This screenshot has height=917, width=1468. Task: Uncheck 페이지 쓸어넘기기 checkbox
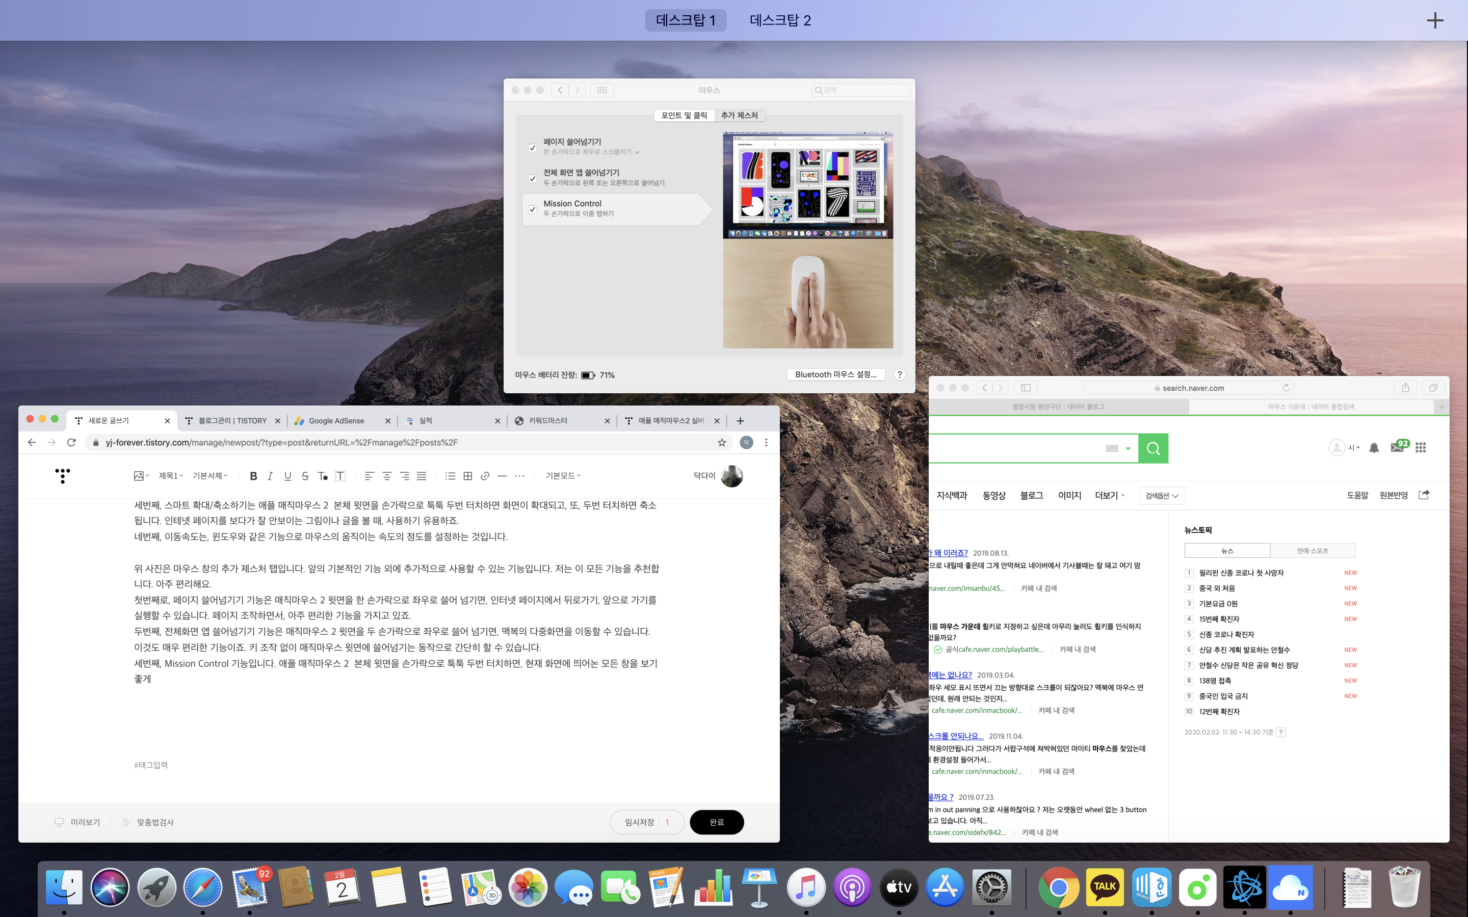(533, 147)
